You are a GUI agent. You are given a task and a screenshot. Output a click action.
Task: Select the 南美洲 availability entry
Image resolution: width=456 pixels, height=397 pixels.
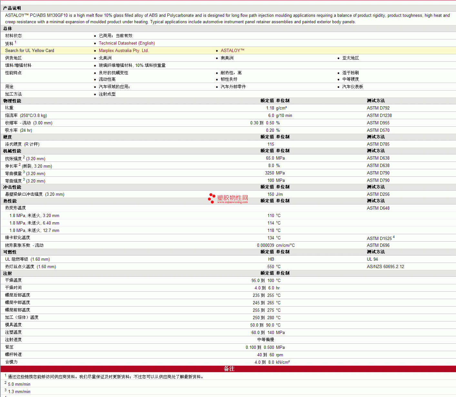(x=227, y=58)
